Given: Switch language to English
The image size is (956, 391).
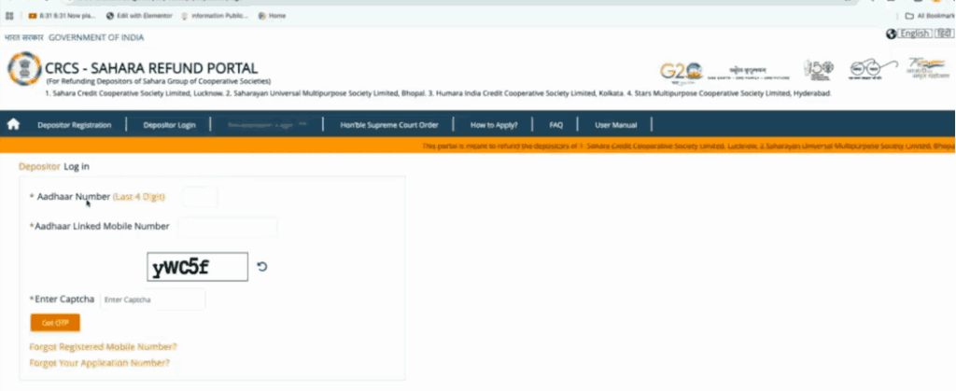Looking at the screenshot, I should pos(914,35).
